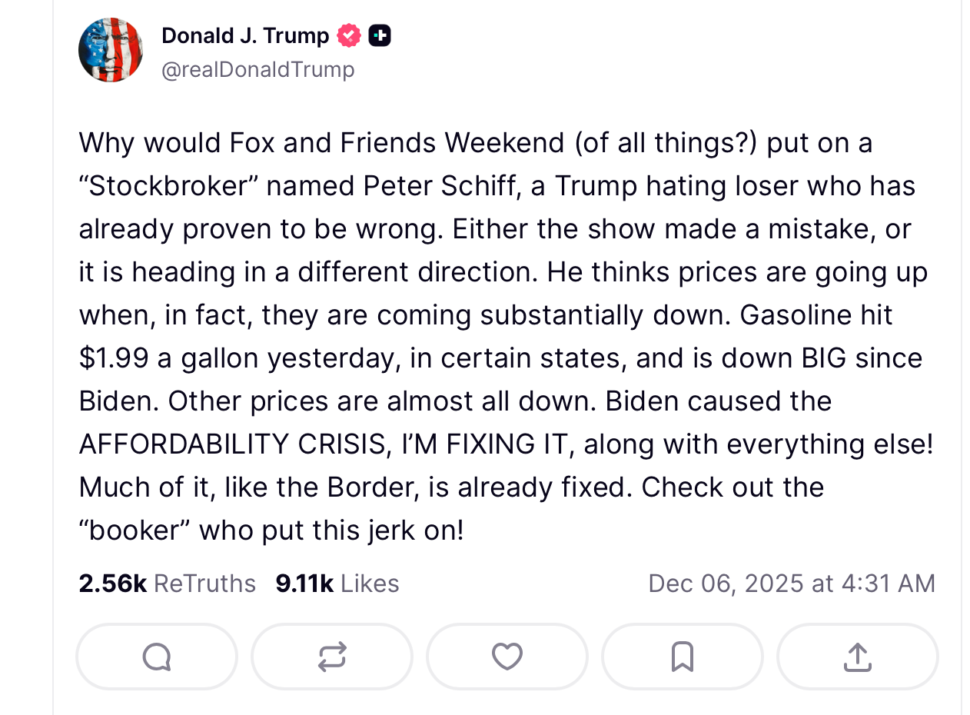ReTruth this post using the arrows icon

332,657
